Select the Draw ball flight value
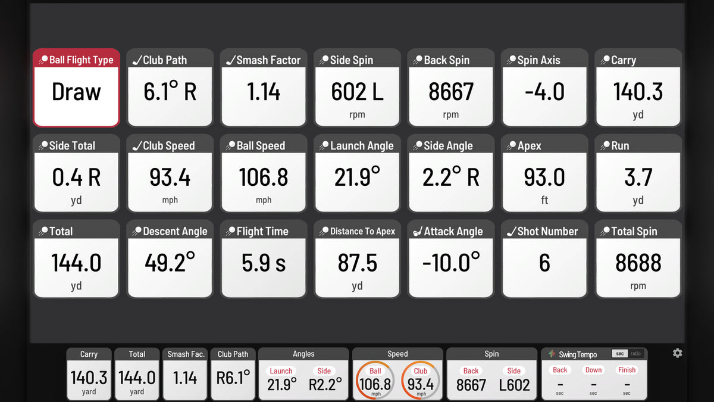Image resolution: width=714 pixels, height=402 pixels. pyautogui.click(x=76, y=92)
